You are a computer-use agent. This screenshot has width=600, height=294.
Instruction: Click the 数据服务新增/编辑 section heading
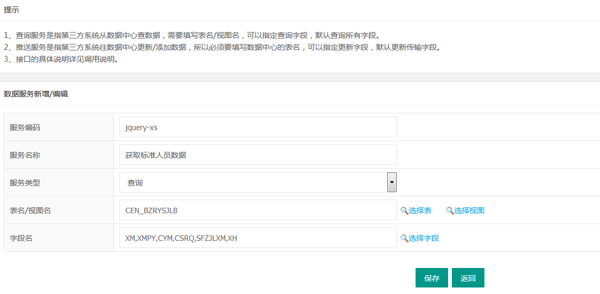point(36,94)
